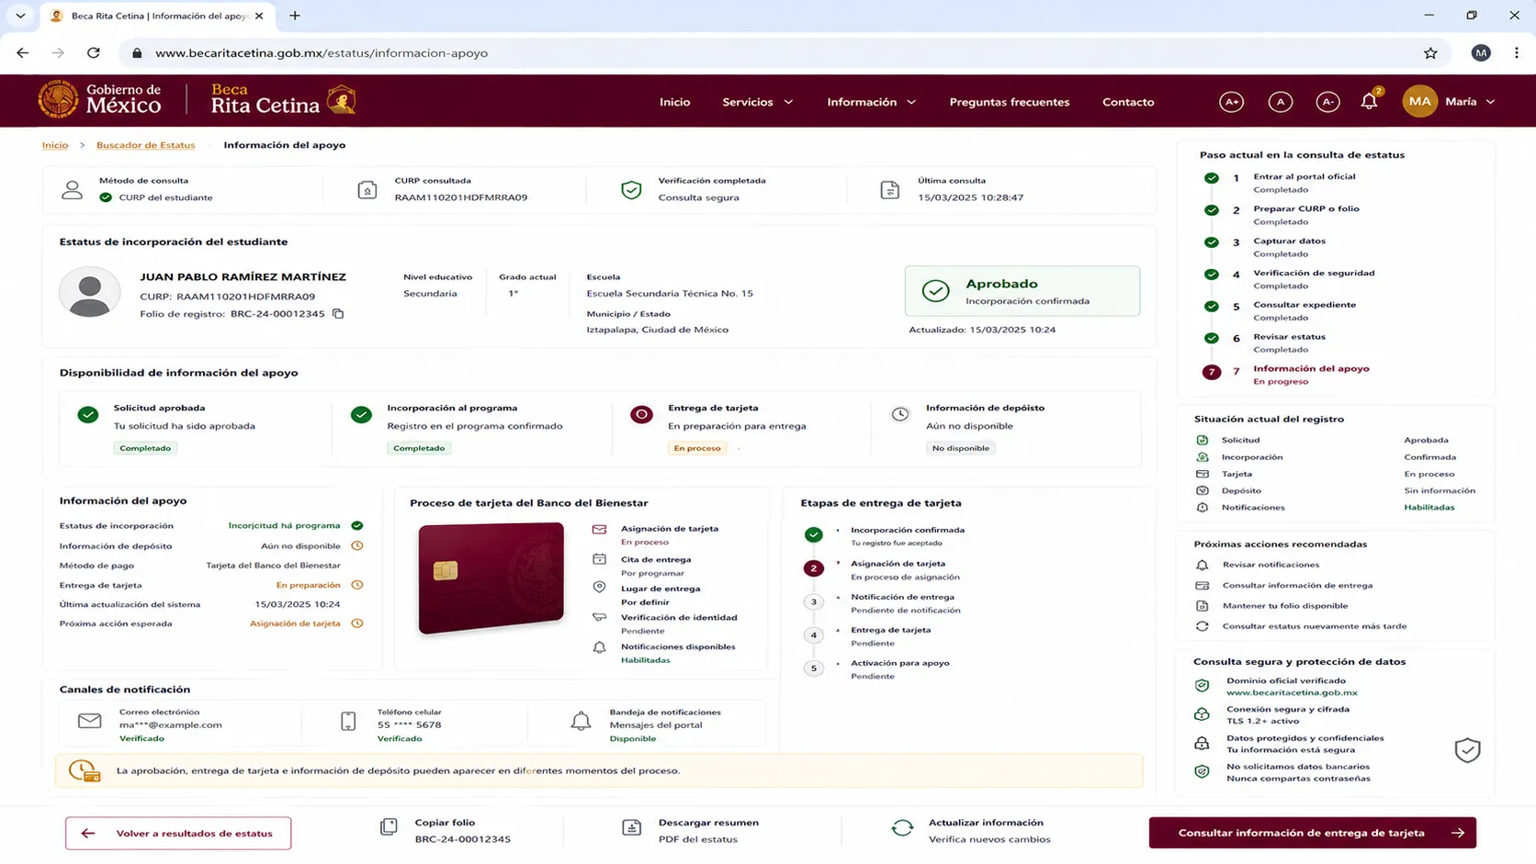Click the shield icon in data protection panel
This screenshot has width=1536, height=864.
pyautogui.click(x=1467, y=750)
